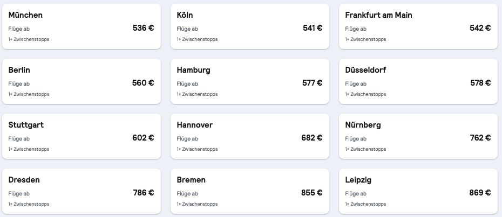Click the 855 € Bremen price
Viewport: 502px width, 217px height.
311,193
